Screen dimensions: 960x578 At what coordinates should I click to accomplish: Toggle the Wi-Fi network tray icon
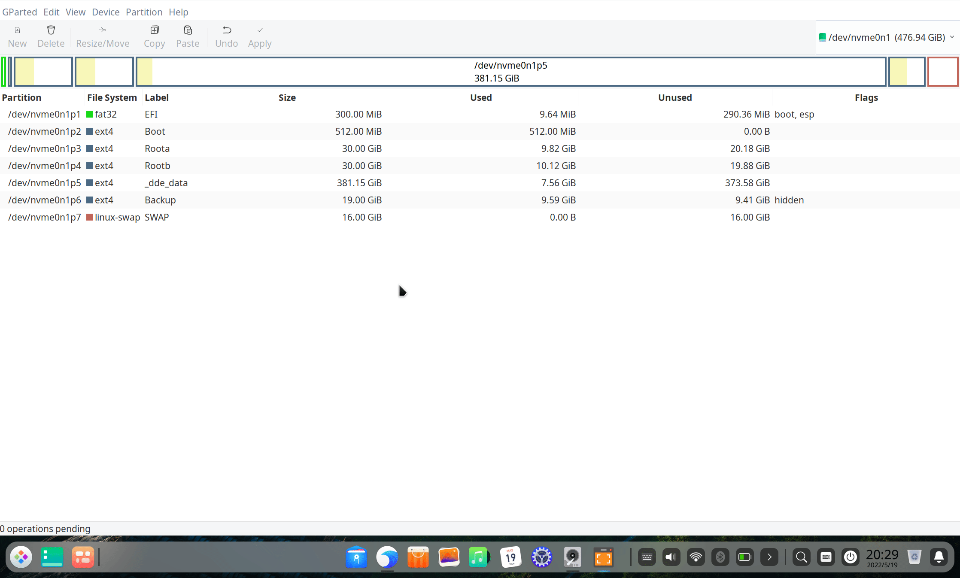click(x=696, y=557)
